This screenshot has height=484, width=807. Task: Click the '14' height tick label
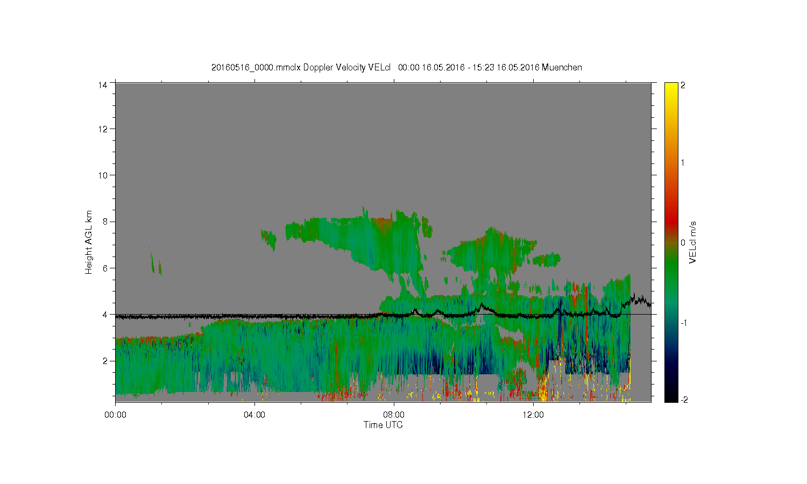pos(103,84)
